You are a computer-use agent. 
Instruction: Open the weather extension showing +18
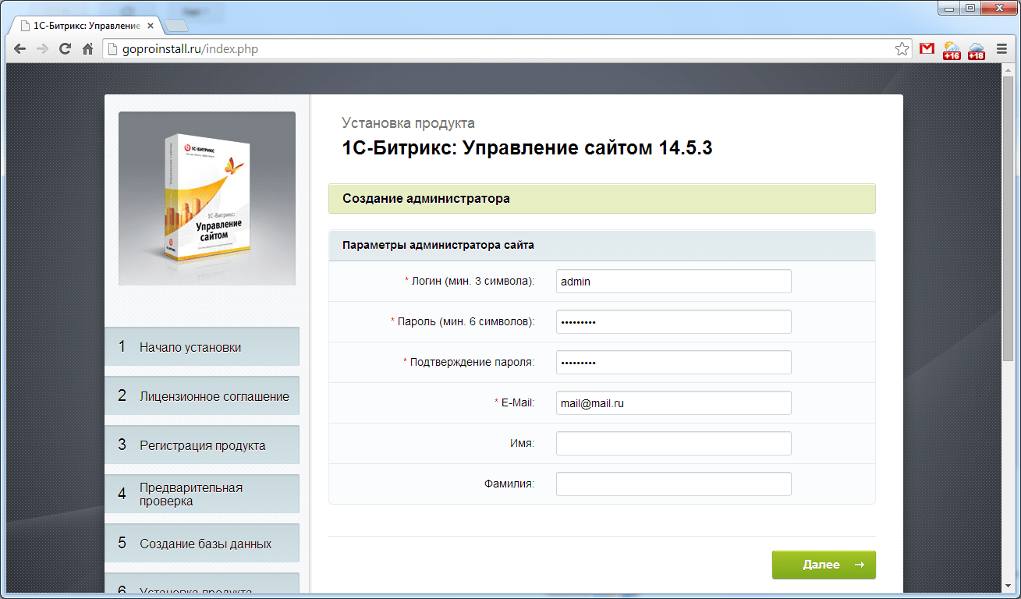(x=977, y=51)
